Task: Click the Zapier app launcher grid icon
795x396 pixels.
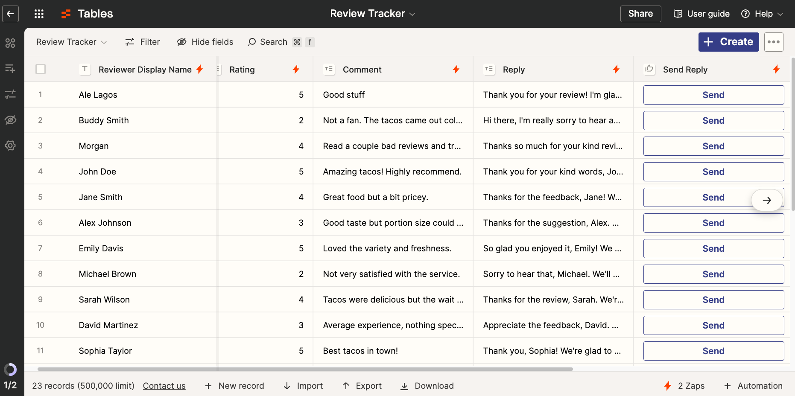Action: pos(39,14)
